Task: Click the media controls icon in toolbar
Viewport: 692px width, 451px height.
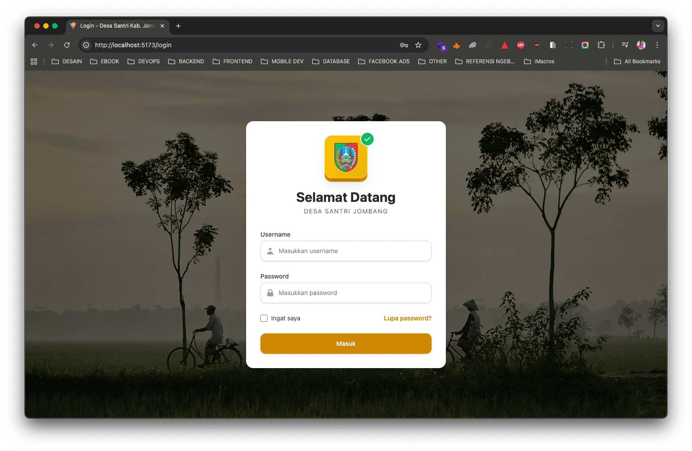Action: click(625, 45)
